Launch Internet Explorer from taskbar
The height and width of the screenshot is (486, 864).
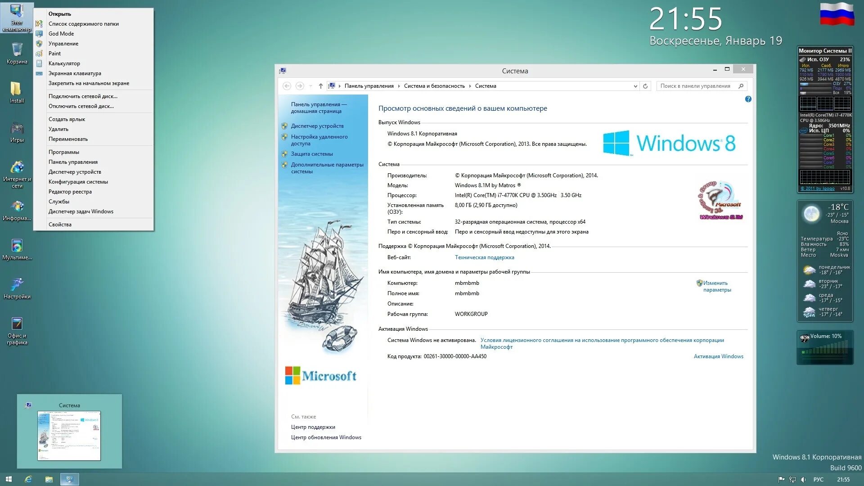coord(28,479)
